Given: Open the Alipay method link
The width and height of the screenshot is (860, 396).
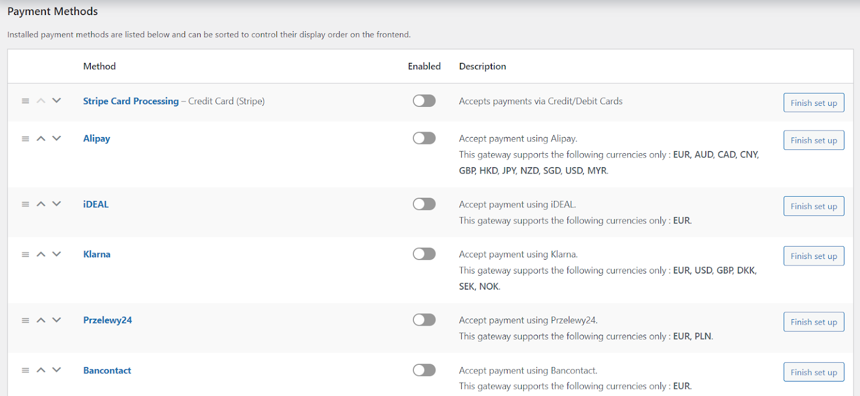Looking at the screenshot, I should (97, 139).
